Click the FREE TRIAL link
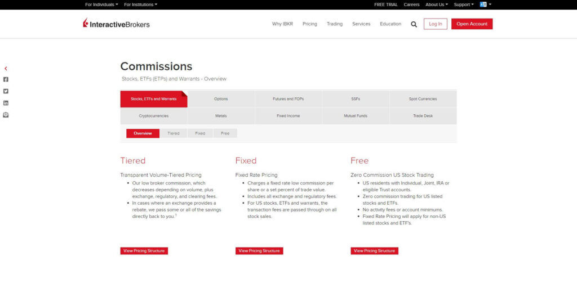The height and width of the screenshot is (283, 577). pyautogui.click(x=385, y=5)
